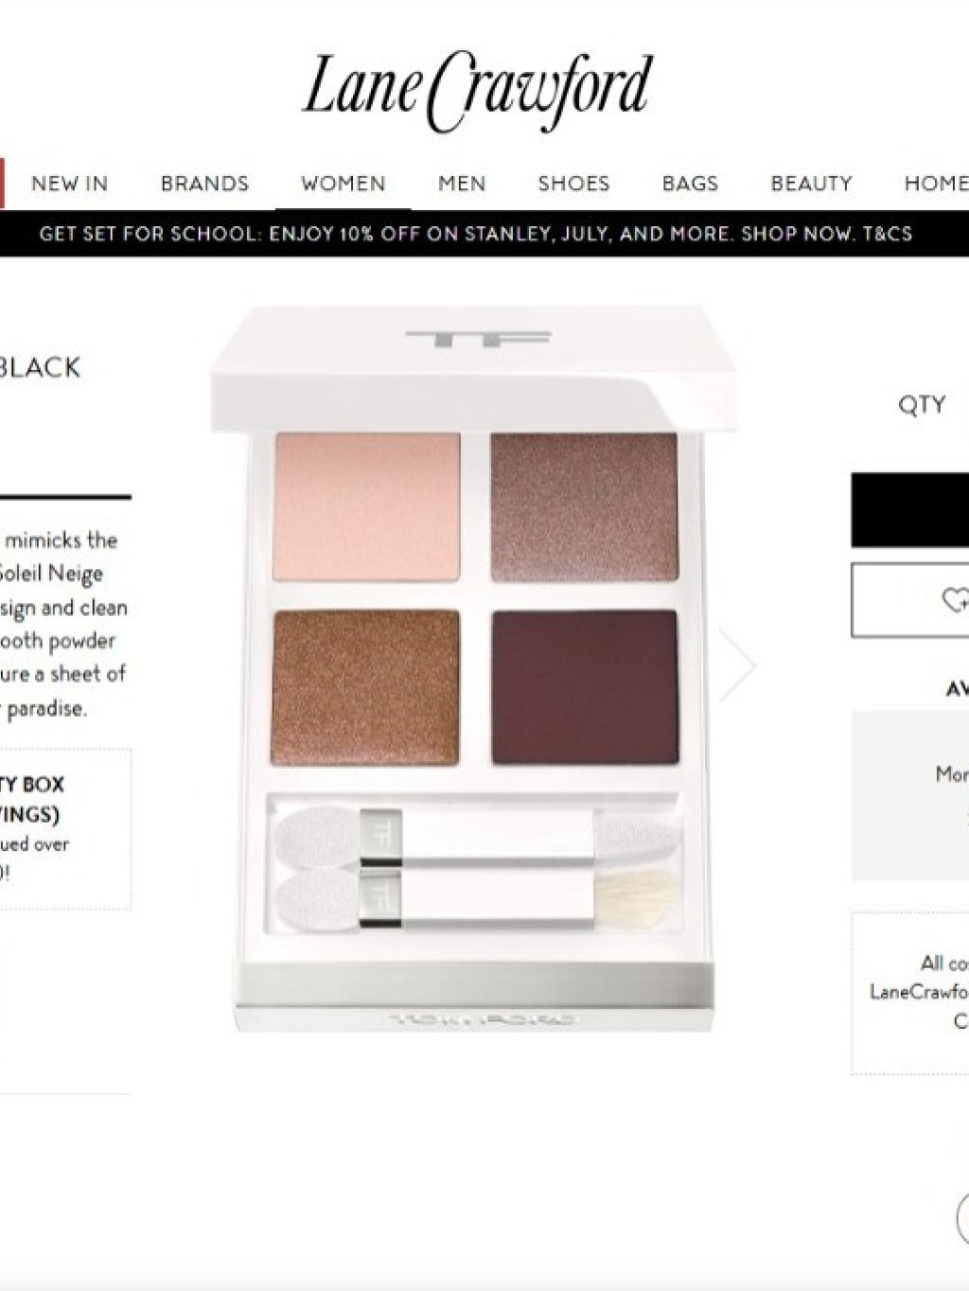Image resolution: width=969 pixels, height=1291 pixels.
Task: Open the beauty box savings promo
Action: [x=65, y=829]
